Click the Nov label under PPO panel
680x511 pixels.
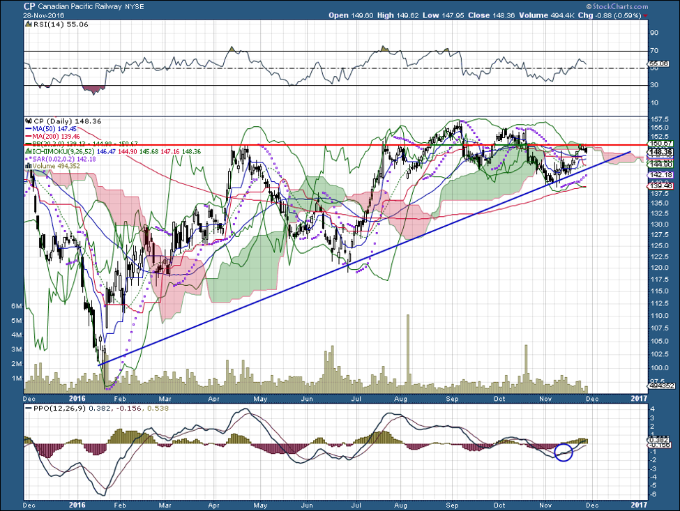tap(545, 505)
